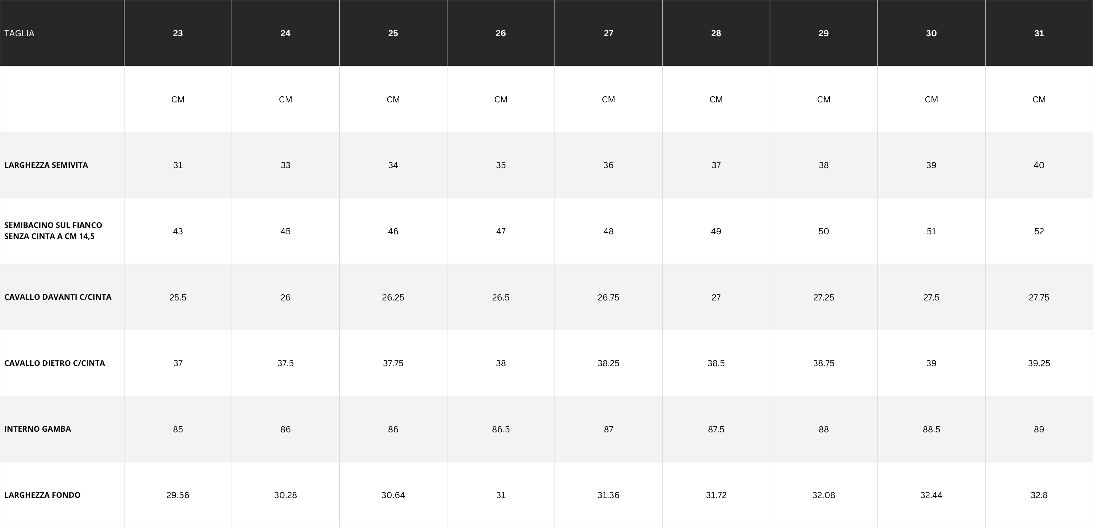
Task: Click the 52 hip value for size 31
Action: pos(1039,231)
